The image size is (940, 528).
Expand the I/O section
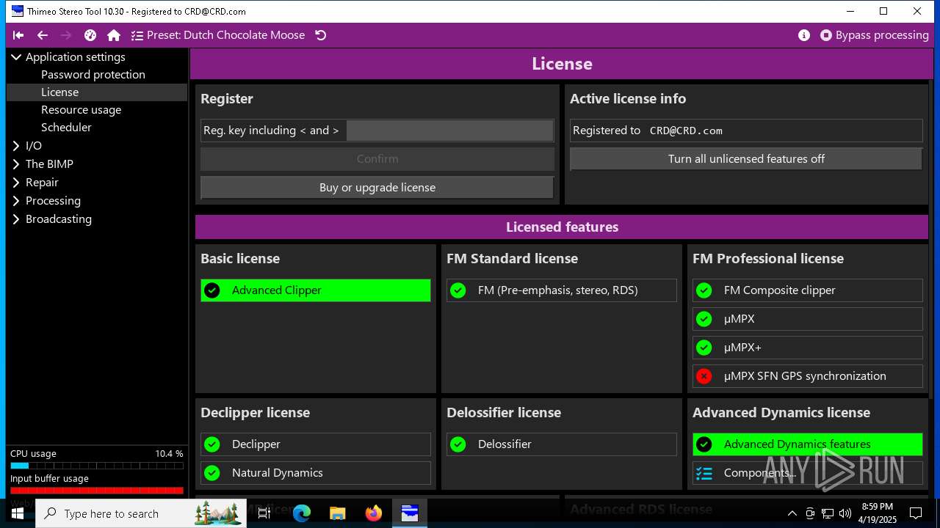click(16, 146)
